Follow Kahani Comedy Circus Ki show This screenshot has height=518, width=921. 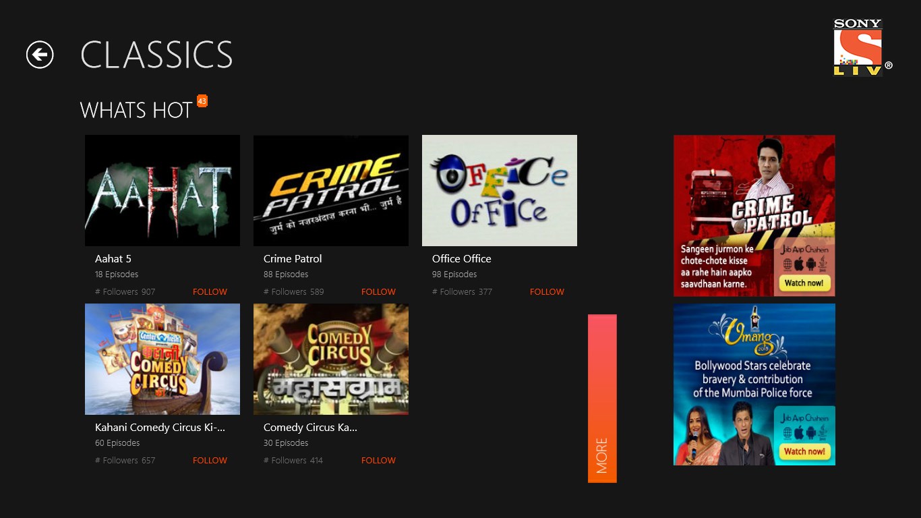click(x=210, y=461)
